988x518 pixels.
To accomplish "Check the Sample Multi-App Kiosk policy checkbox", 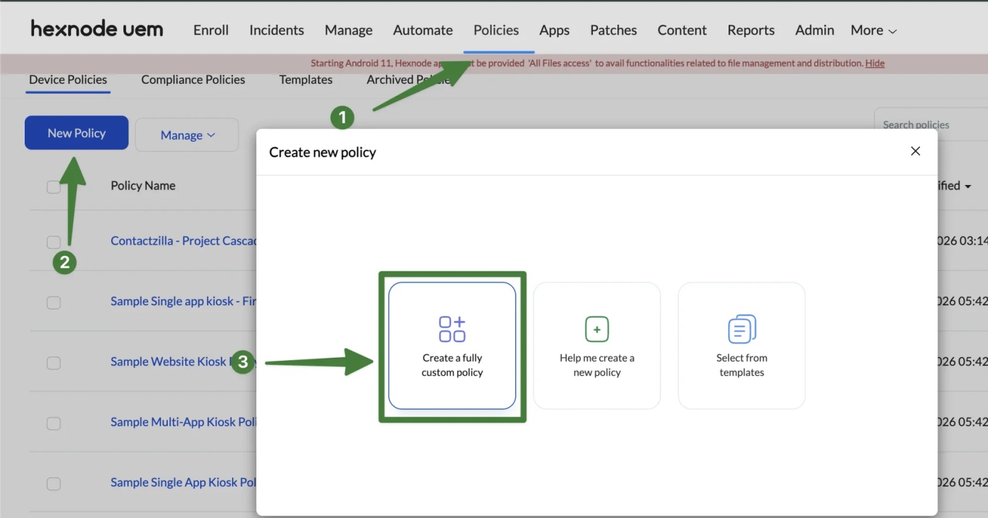I will tap(54, 423).
